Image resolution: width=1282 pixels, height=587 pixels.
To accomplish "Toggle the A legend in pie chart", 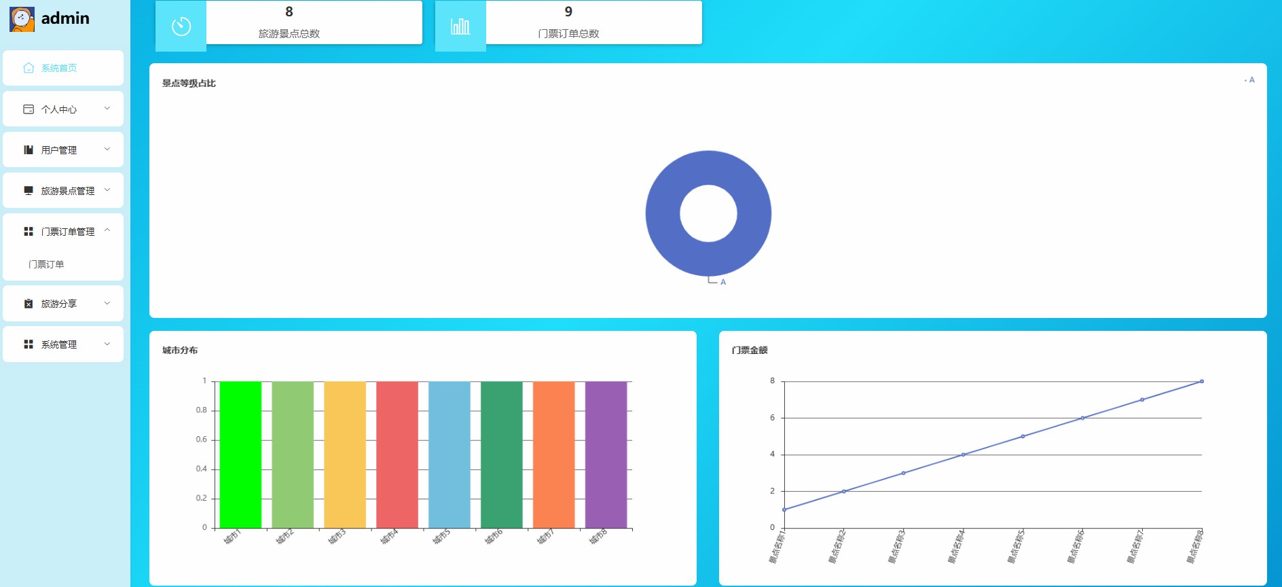I will pyautogui.click(x=1249, y=80).
